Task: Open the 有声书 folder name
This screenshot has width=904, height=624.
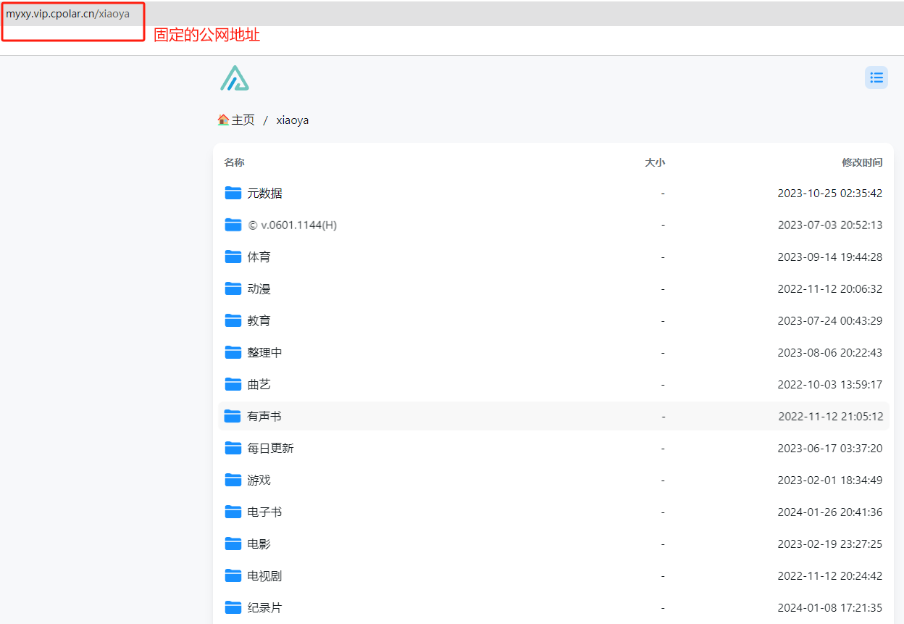Action: (x=264, y=417)
